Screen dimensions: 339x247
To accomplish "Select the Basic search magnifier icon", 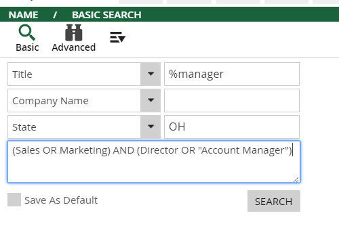I will coord(27,32).
